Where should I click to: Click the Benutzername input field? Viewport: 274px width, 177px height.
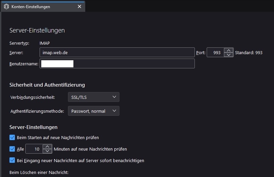117,64
